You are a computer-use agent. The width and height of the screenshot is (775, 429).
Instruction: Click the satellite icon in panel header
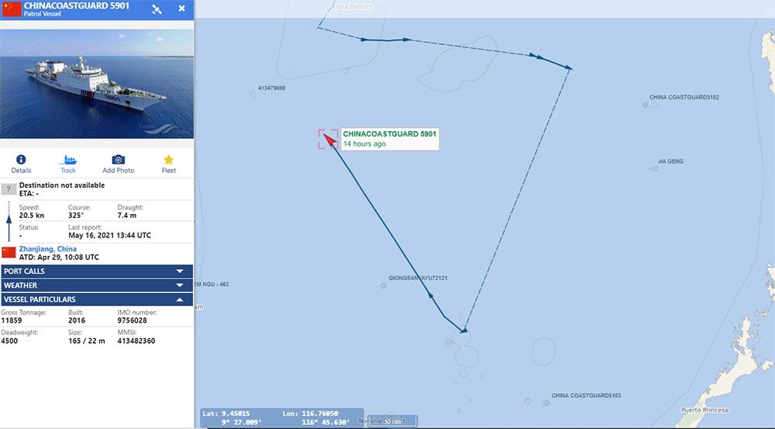click(x=157, y=9)
